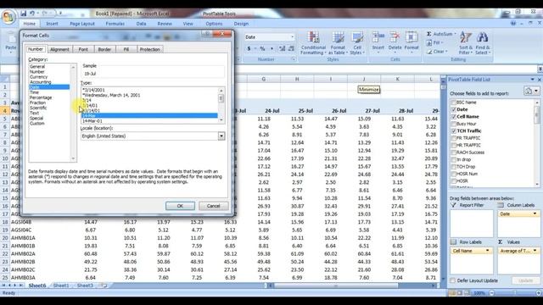Open Find & Select menu
Image resolution: width=543 pixels, height=305 pixels.
pos(483,43)
